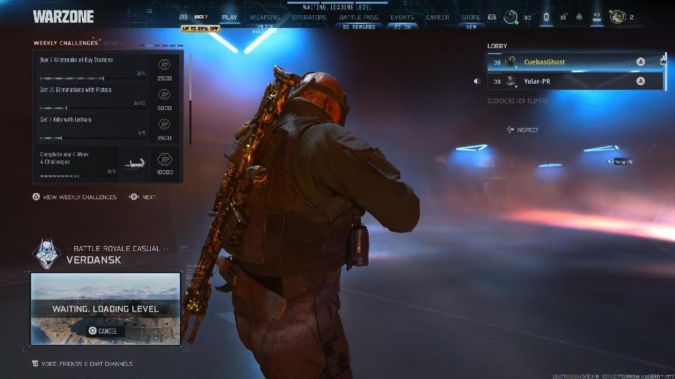Click the L2 icon beside Voice channels

pyautogui.click(x=35, y=364)
